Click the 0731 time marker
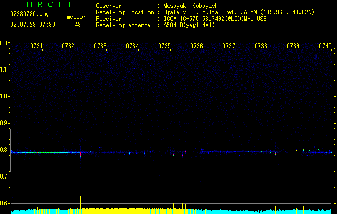 pos(36,46)
